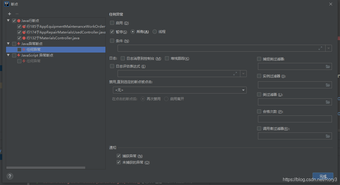340x185 pixels.
Task: Select 行185于AppEquipmentMaintenanceWorkOrder breakpoint
Action: coord(66,27)
